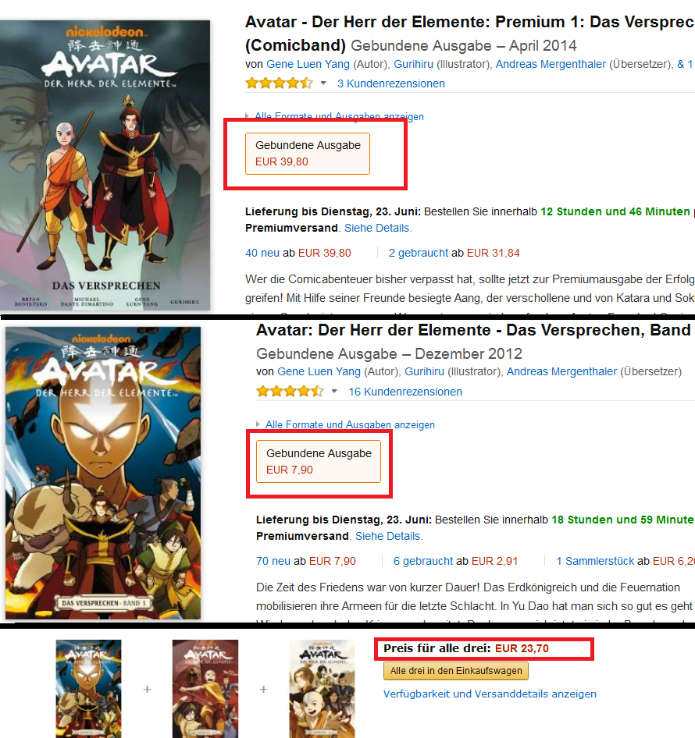Image resolution: width=695 pixels, height=738 pixels.
Task: Expand Alle Formate und Ausgaben for Premium 1
Action: [339, 116]
